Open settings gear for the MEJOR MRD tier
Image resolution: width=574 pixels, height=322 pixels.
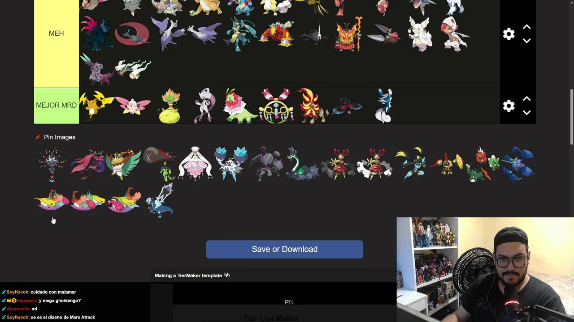click(x=509, y=106)
